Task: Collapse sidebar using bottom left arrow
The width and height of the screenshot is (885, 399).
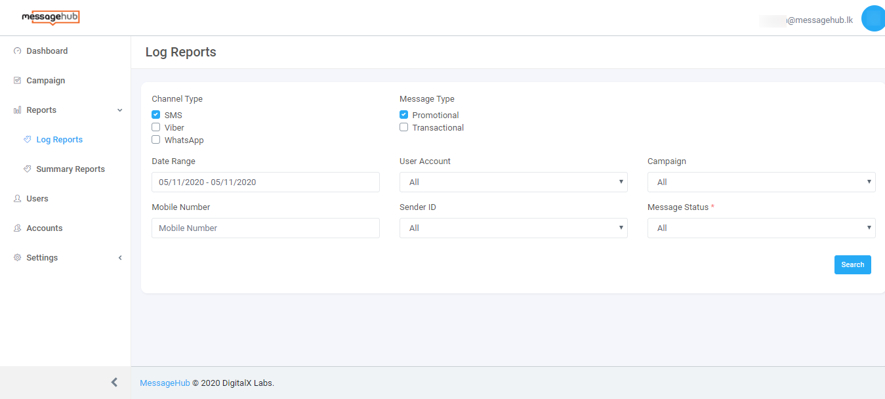Action: click(x=114, y=383)
